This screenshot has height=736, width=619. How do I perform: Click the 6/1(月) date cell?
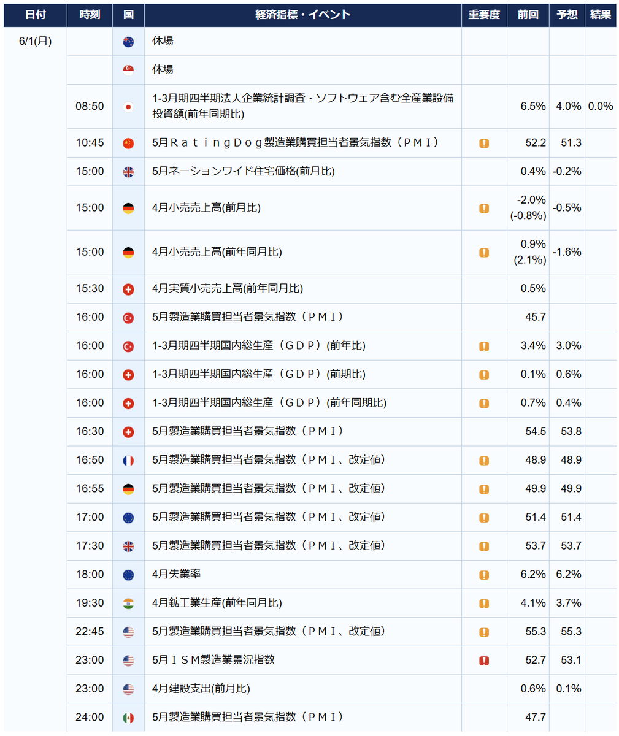(x=36, y=42)
